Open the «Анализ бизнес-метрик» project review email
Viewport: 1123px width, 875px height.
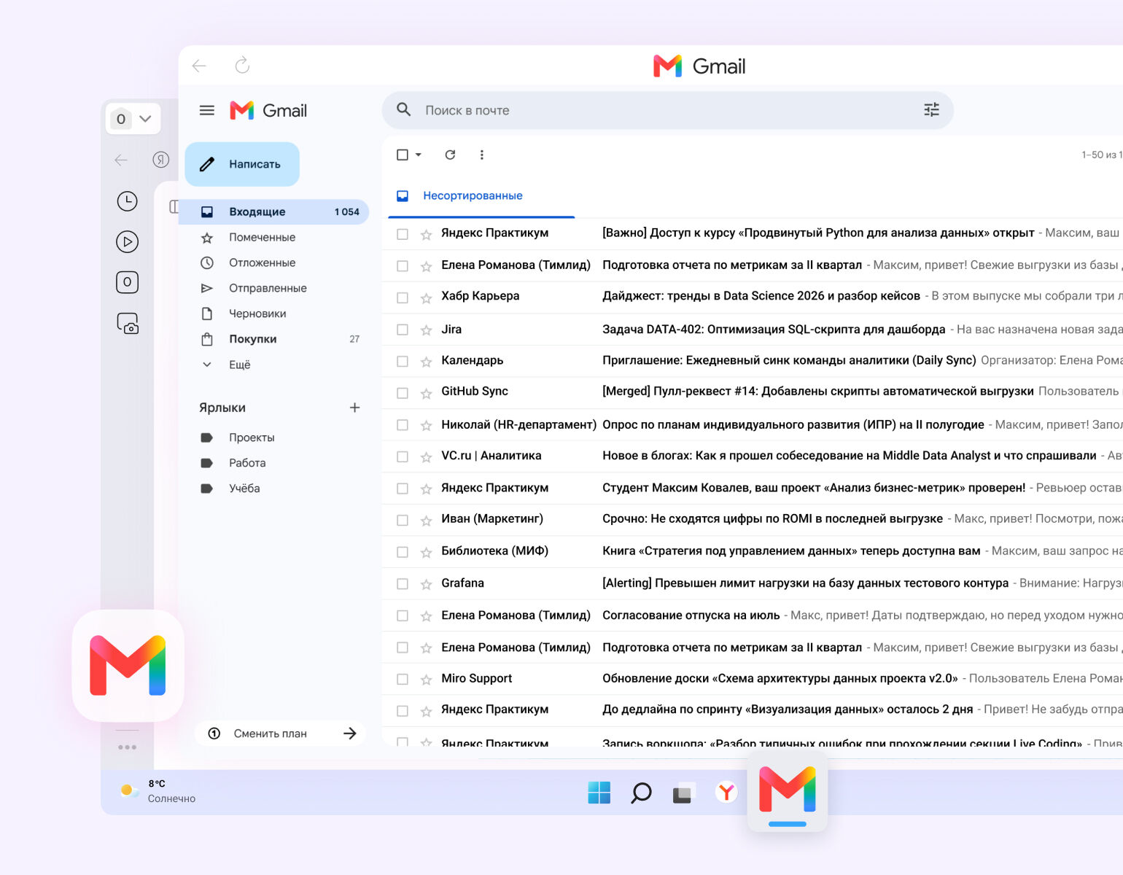[x=753, y=489]
